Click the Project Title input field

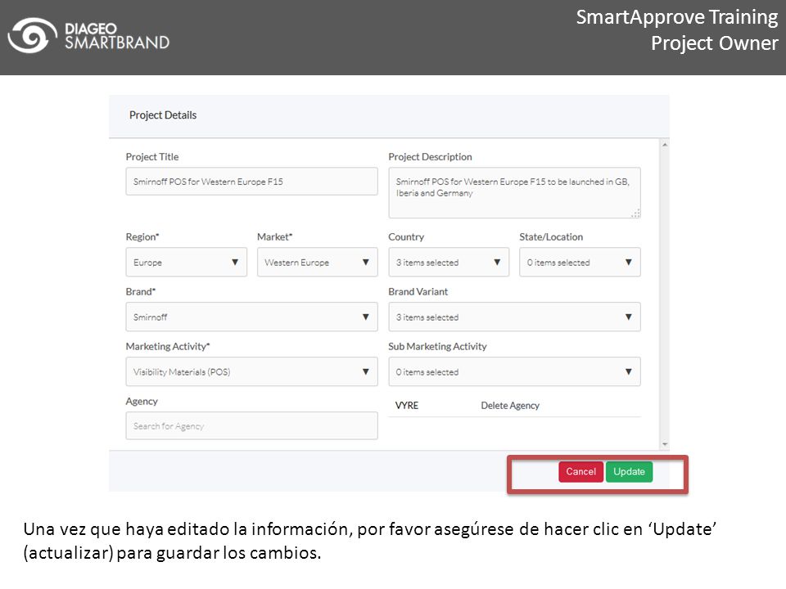[x=251, y=182]
